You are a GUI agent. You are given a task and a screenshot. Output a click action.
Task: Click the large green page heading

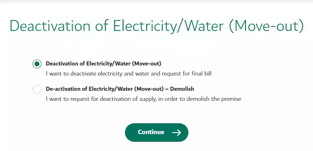(157, 26)
